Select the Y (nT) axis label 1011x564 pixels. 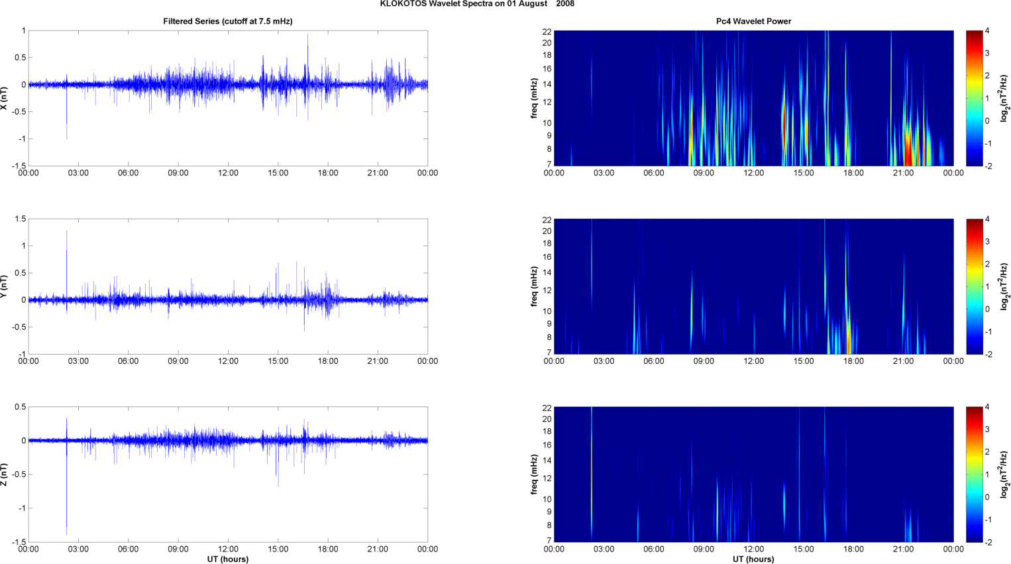(x=5, y=286)
